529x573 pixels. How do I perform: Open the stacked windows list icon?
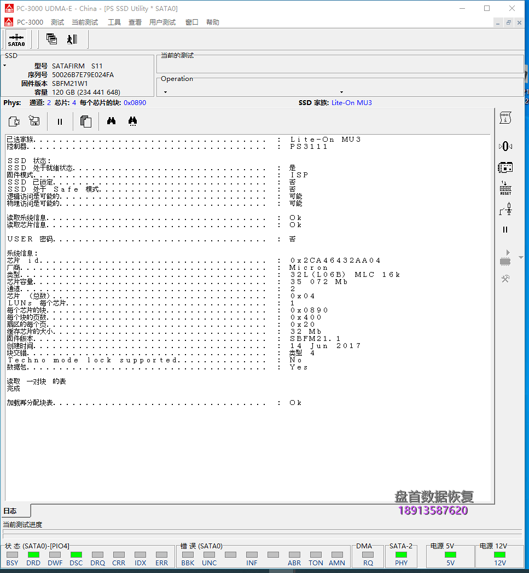point(51,39)
